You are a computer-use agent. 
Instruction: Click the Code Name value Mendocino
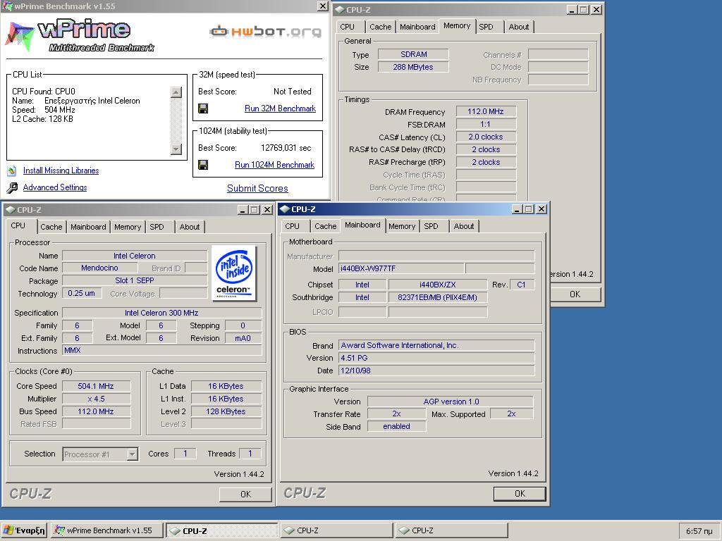[99, 268]
